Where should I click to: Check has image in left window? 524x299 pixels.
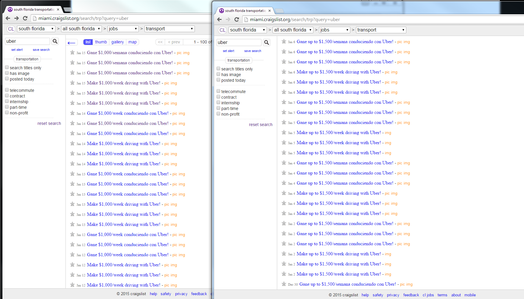click(7, 73)
